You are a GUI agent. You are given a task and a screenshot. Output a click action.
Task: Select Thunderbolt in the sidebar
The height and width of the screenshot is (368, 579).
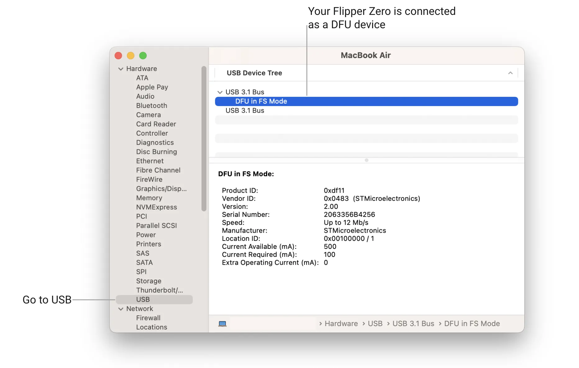(x=160, y=290)
